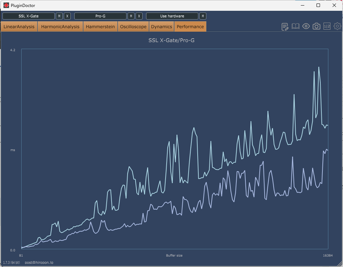Click the Buffer size axis label
The width and height of the screenshot is (343, 267).
(x=174, y=256)
